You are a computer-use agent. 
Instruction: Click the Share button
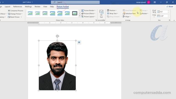coord(170,7)
